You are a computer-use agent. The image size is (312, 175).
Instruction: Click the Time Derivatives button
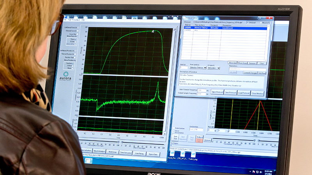[x=125, y=152]
